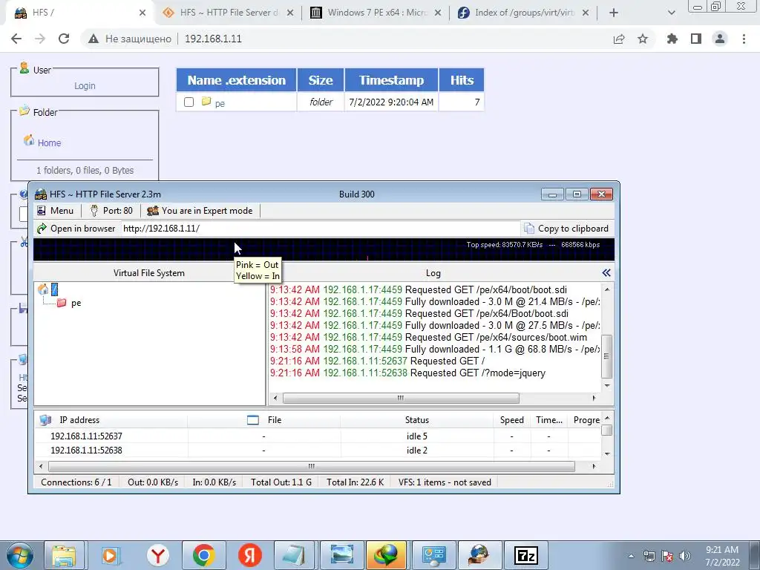Select the pe folder in Virtual File System
This screenshot has width=760, height=570.
click(x=69, y=303)
